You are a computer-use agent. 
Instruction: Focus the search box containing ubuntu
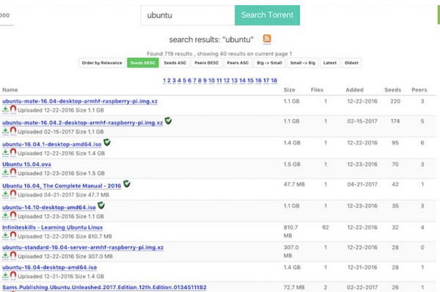tap(188, 15)
